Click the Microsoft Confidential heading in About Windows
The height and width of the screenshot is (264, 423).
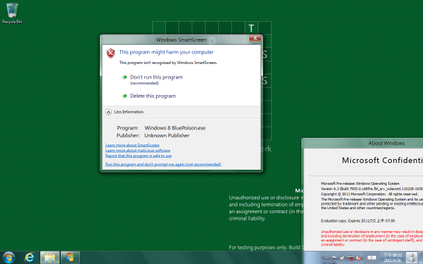pos(382,160)
